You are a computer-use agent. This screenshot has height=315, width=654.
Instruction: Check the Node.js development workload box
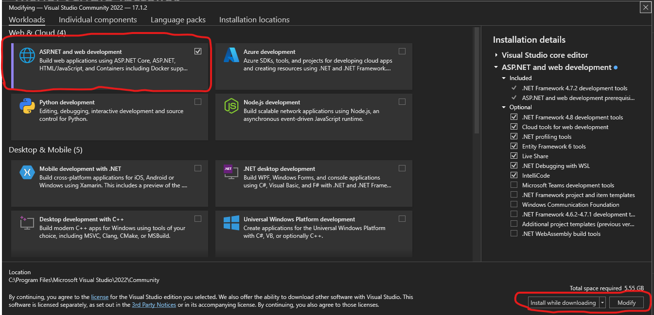point(402,102)
